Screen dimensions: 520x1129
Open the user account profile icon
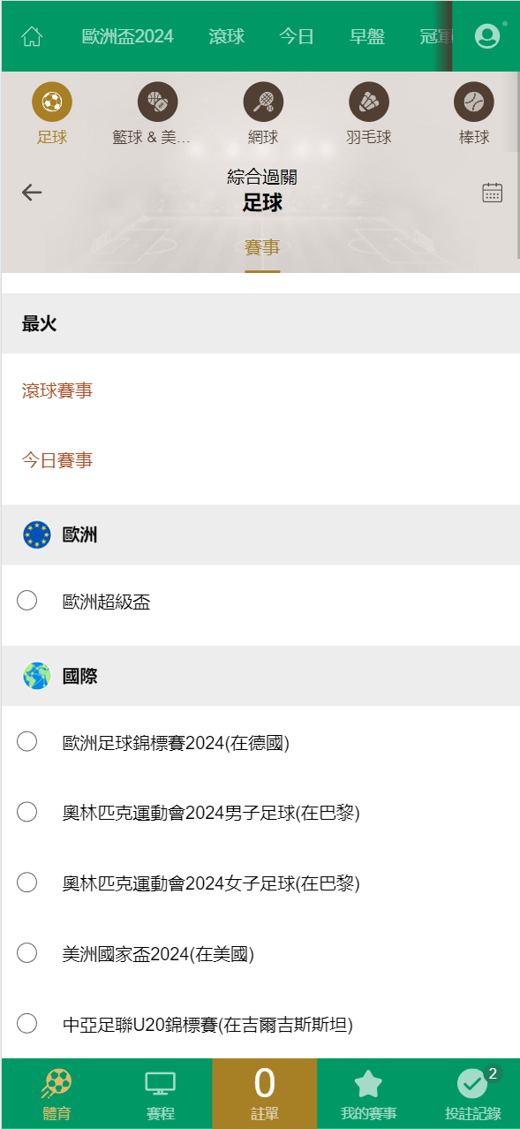pyautogui.click(x=487, y=36)
